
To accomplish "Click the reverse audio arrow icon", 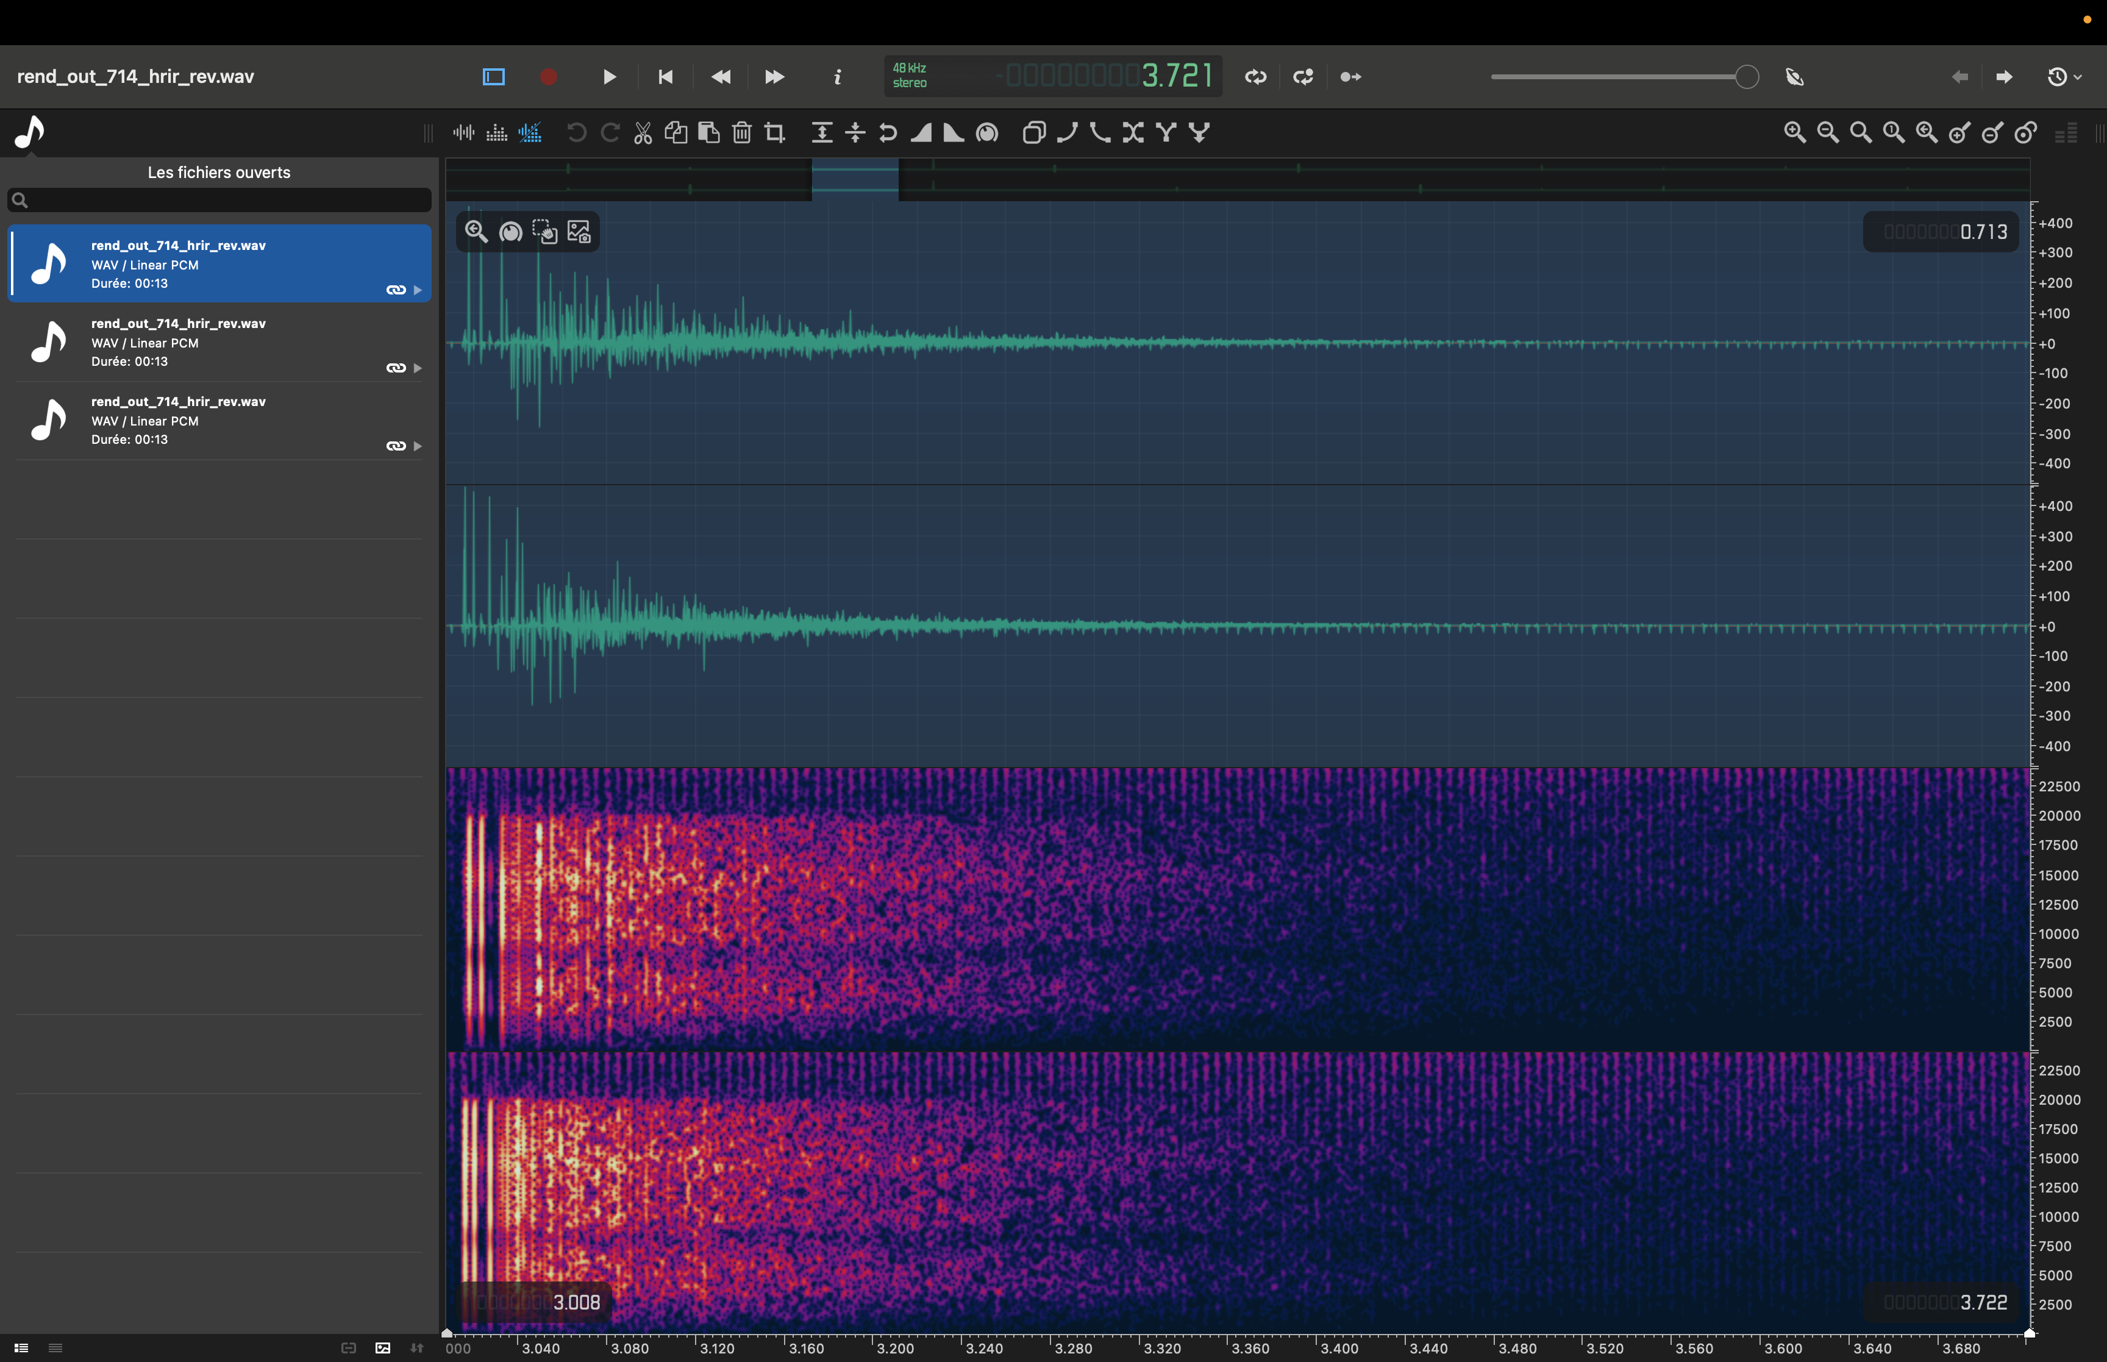I will point(888,134).
